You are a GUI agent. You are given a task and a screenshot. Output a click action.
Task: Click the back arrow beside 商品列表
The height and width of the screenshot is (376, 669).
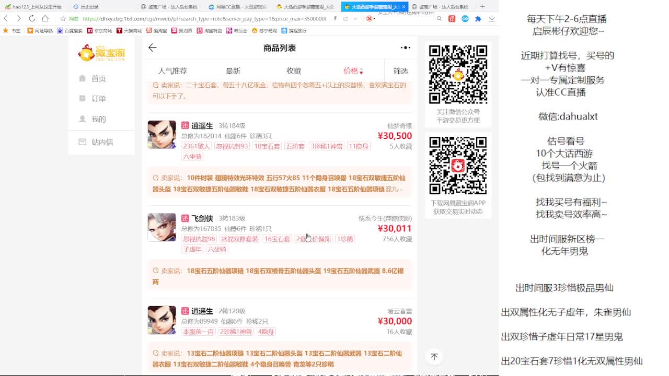tap(152, 48)
